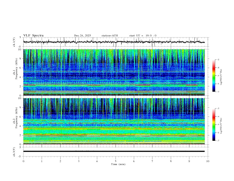Click time axis tick label "3"
This screenshot has width=234, height=181.
(79, 161)
